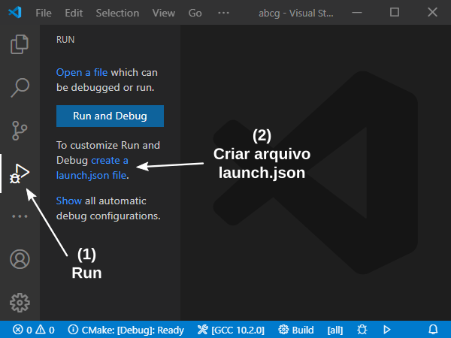Click the Run and Debug button
Image resolution: width=451 pixels, height=338 pixels.
point(110,116)
